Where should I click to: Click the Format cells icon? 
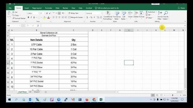141,13
